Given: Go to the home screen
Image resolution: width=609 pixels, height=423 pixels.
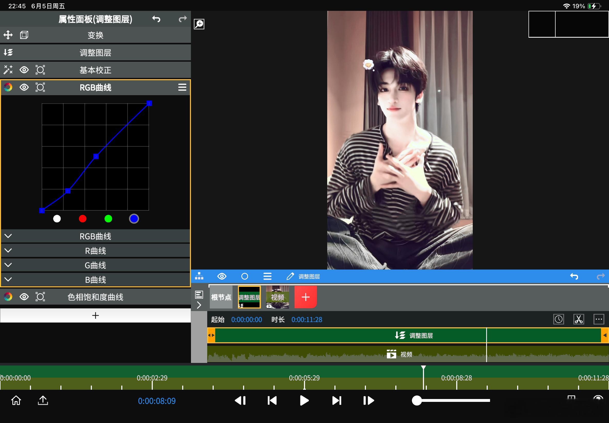Looking at the screenshot, I should [16, 401].
